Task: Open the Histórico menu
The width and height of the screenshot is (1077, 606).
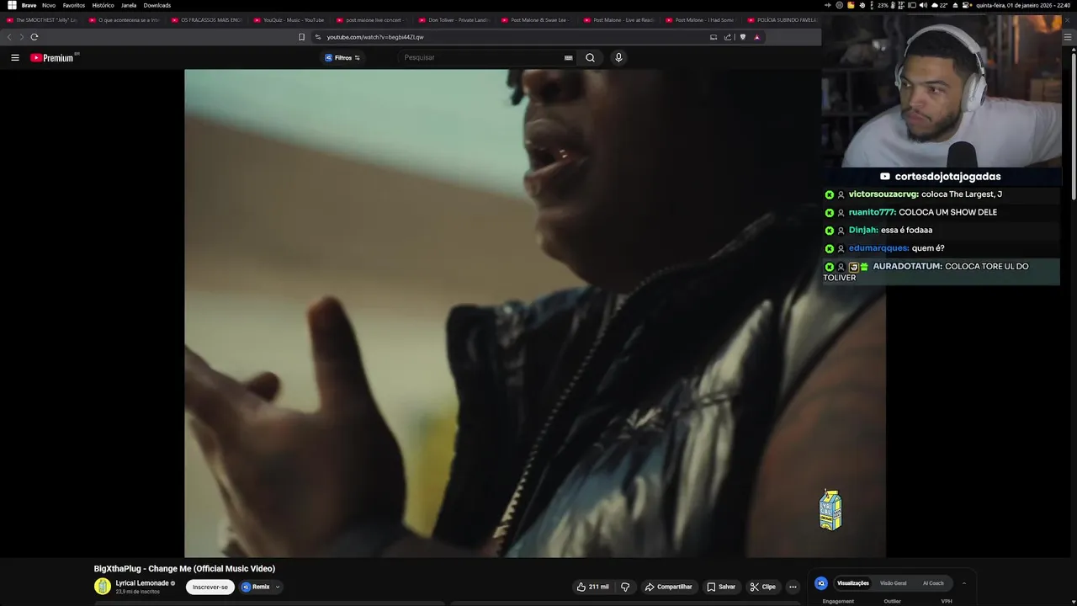Action: 103,5
